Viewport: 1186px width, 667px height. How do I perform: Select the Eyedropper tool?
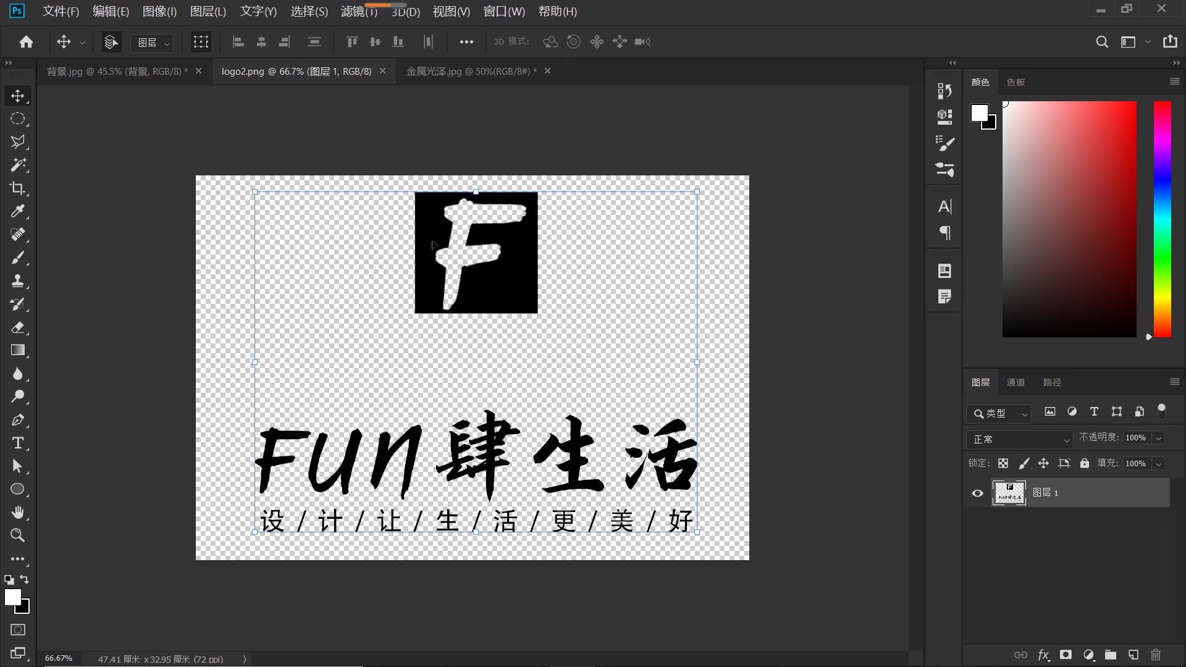pyautogui.click(x=18, y=212)
